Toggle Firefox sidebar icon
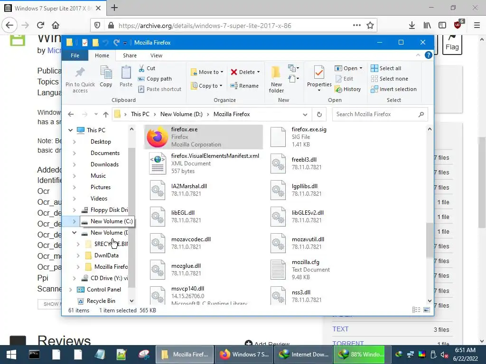Screen dimensions: 486x364 click(442, 26)
